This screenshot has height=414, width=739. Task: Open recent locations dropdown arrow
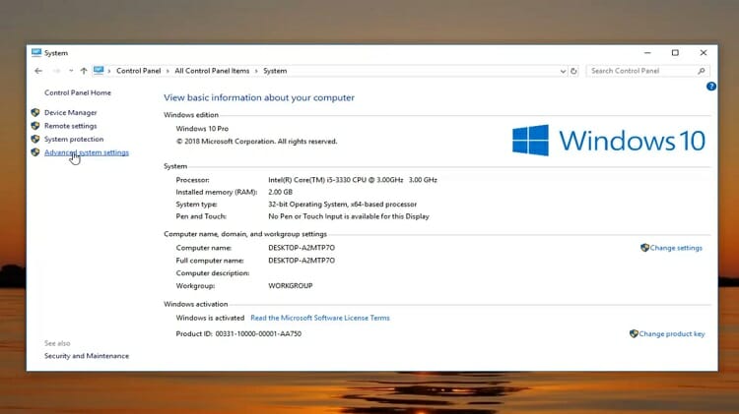[71, 71]
